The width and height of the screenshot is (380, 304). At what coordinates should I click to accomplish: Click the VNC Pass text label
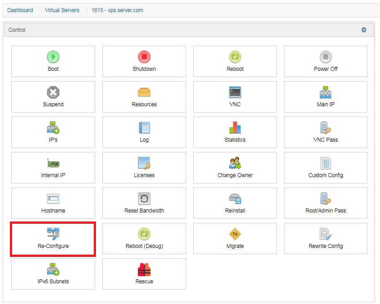326,140
